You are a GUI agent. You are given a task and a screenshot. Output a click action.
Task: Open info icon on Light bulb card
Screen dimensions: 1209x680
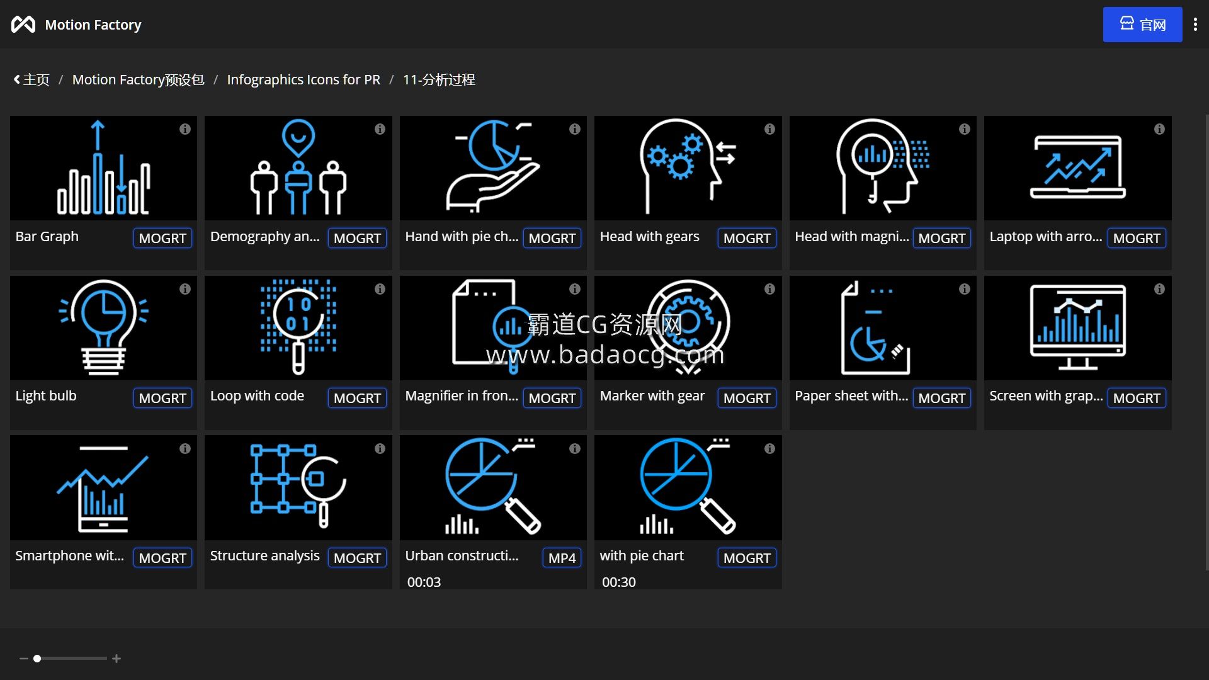[184, 289]
